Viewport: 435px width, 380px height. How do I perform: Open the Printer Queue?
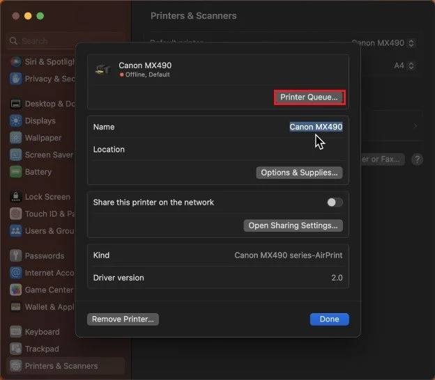click(310, 97)
